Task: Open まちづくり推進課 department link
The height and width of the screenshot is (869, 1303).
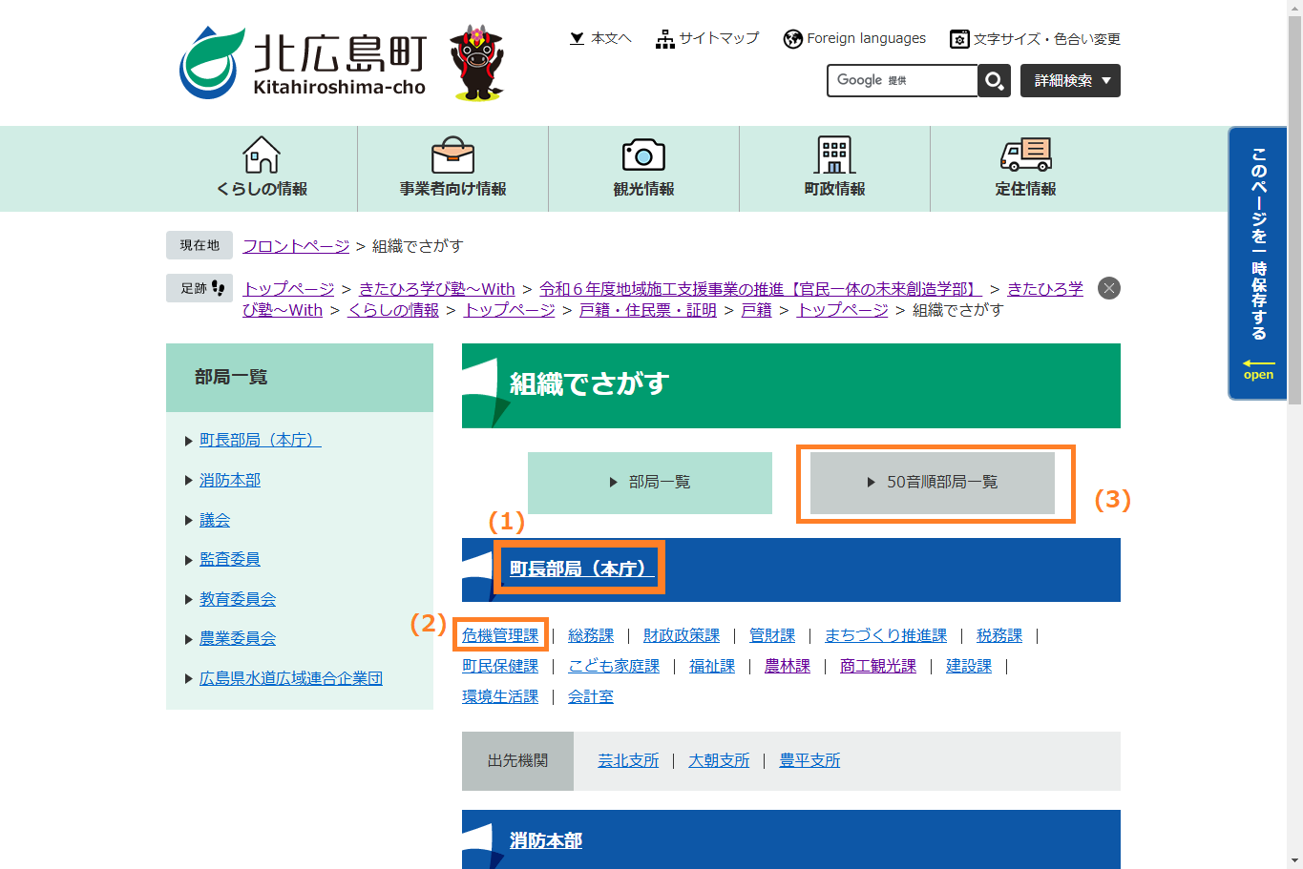Action: tap(886, 635)
